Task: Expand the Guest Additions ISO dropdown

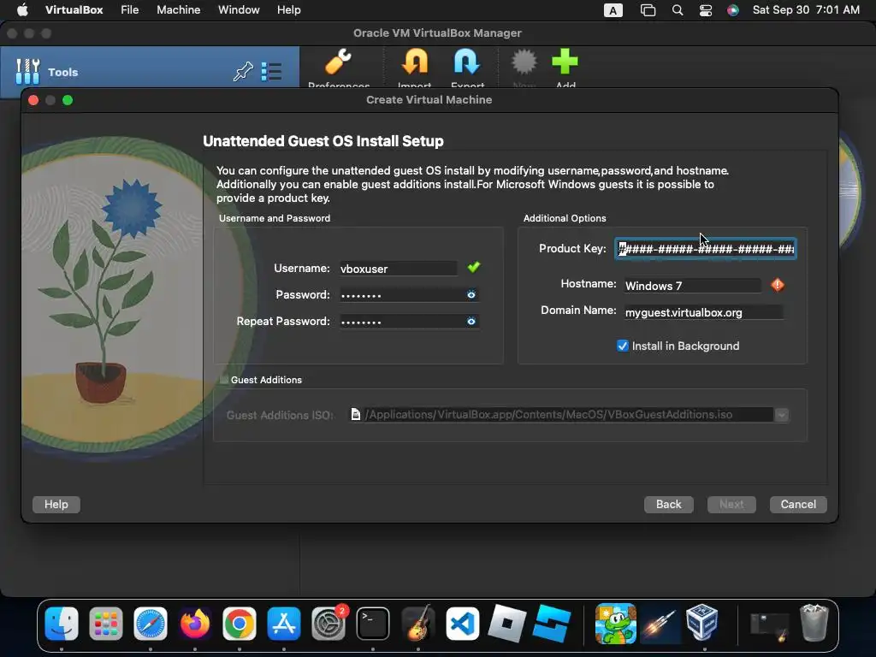Action: click(x=782, y=415)
